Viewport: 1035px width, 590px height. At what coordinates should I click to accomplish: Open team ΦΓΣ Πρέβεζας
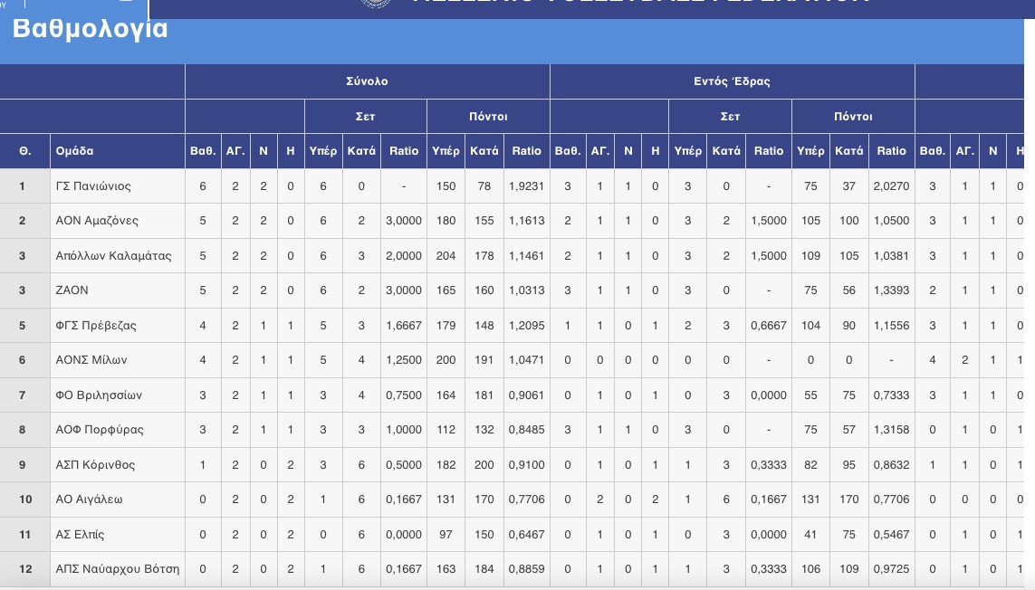96,325
